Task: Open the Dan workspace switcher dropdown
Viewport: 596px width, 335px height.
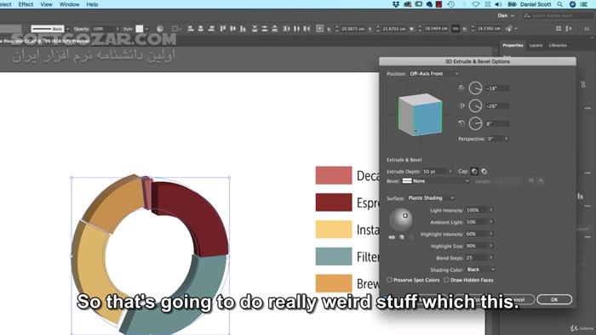Action: [x=506, y=15]
